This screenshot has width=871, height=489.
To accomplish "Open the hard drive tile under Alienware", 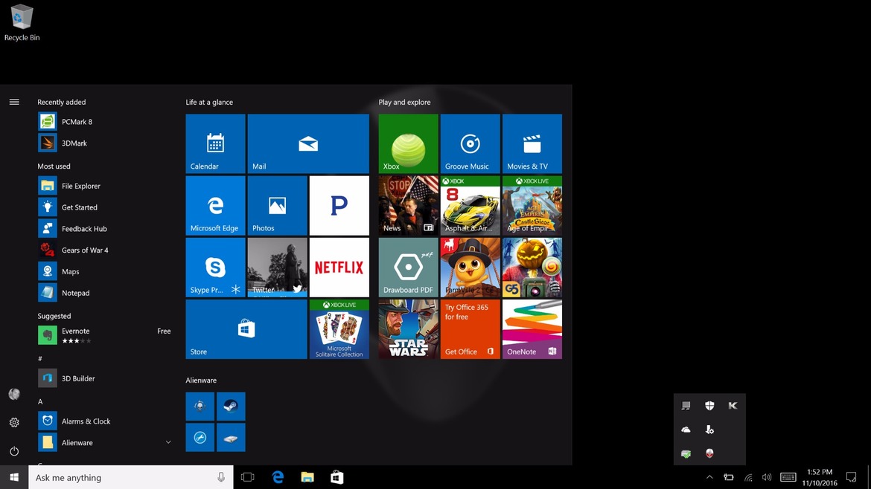I will (x=231, y=438).
